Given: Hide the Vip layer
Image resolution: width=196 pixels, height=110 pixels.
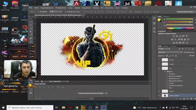Looking at the screenshot, I should pos(159,68).
